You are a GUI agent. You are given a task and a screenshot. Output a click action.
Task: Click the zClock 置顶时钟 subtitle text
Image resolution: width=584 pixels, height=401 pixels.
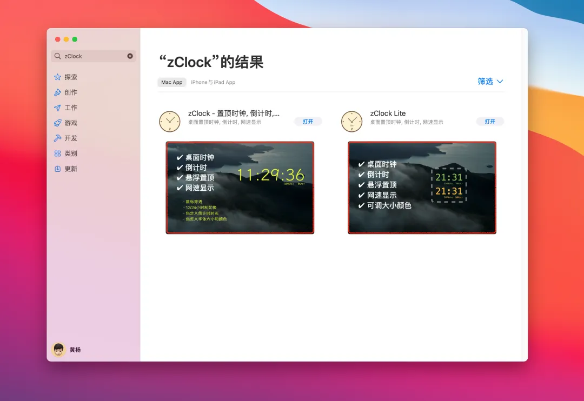tap(224, 122)
